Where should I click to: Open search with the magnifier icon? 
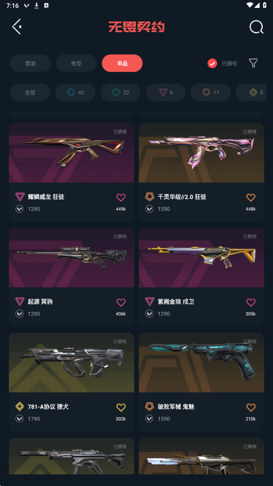point(256,27)
